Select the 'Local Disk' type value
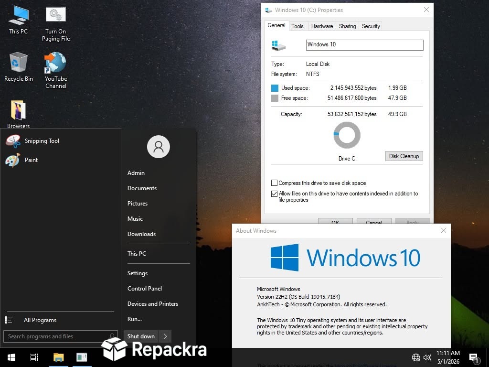 (x=318, y=64)
